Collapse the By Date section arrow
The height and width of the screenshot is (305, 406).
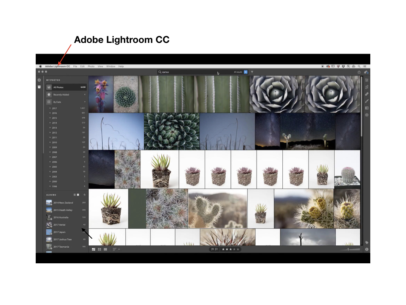click(85, 102)
